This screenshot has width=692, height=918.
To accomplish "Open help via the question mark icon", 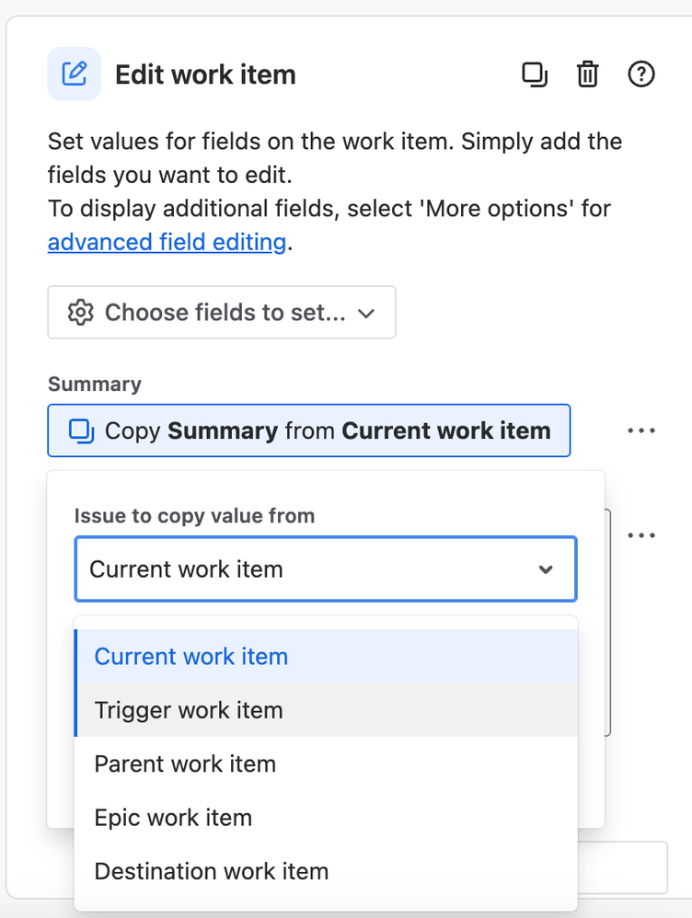I will point(641,75).
